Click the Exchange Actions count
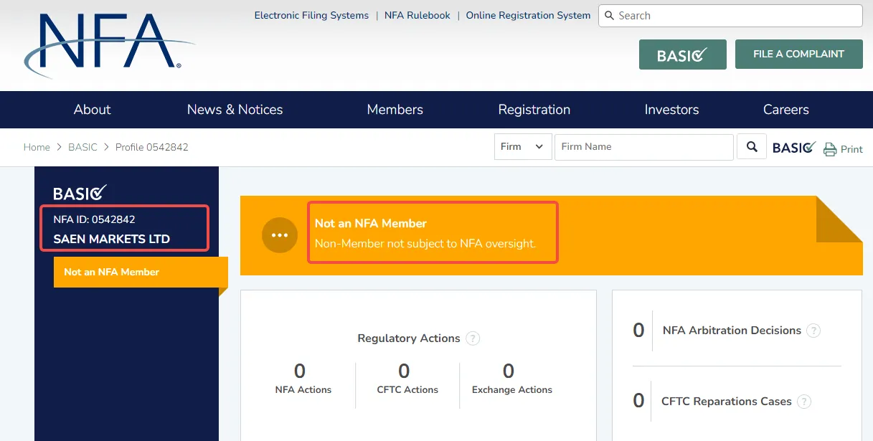This screenshot has height=441, width=873. [509, 371]
